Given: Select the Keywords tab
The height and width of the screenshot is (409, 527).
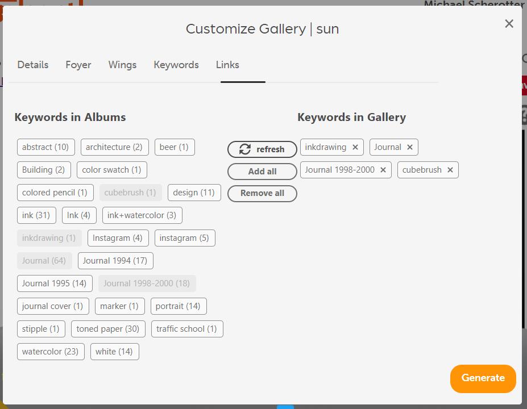Looking at the screenshot, I should pyautogui.click(x=176, y=64).
